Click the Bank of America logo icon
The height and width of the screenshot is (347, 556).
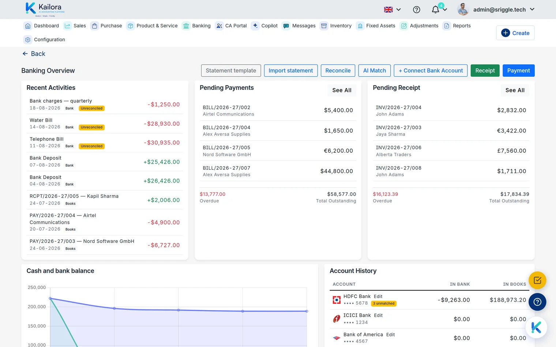pyautogui.click(x=337, y=338)
